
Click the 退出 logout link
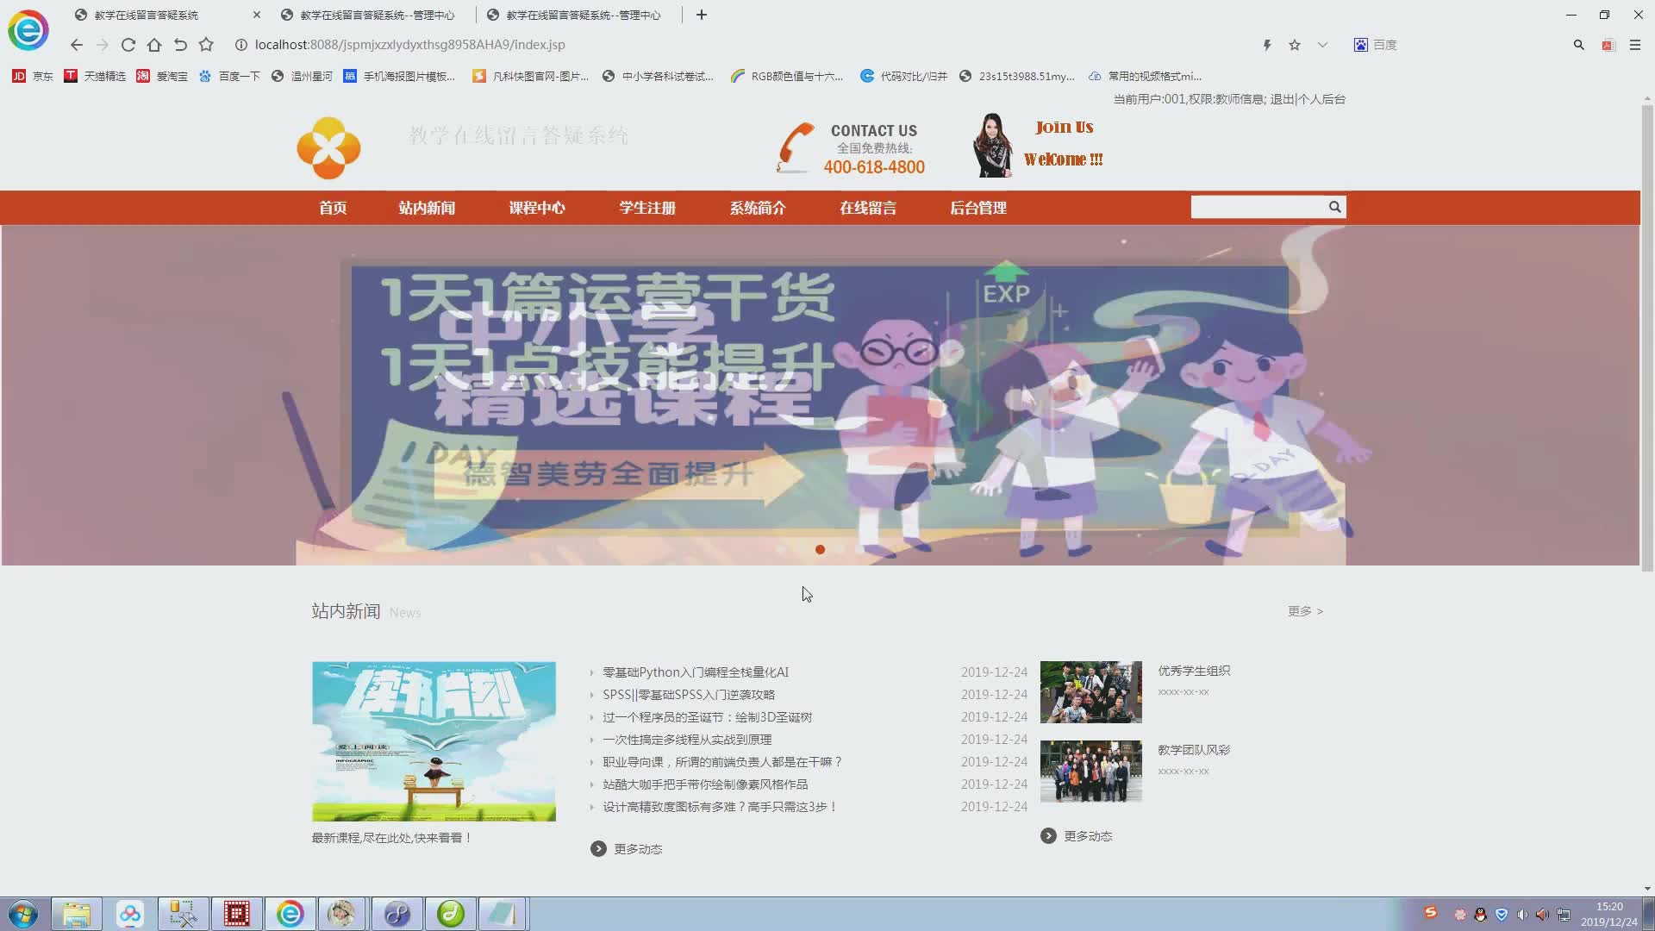click(1285, 99)
